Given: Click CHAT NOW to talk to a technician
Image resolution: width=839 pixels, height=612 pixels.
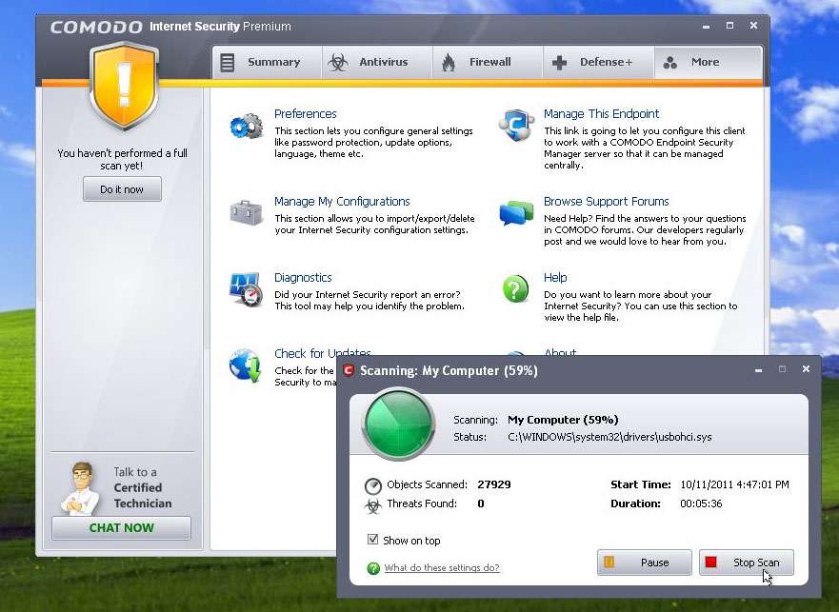Looking at the screenshot, I should (121, 527).
